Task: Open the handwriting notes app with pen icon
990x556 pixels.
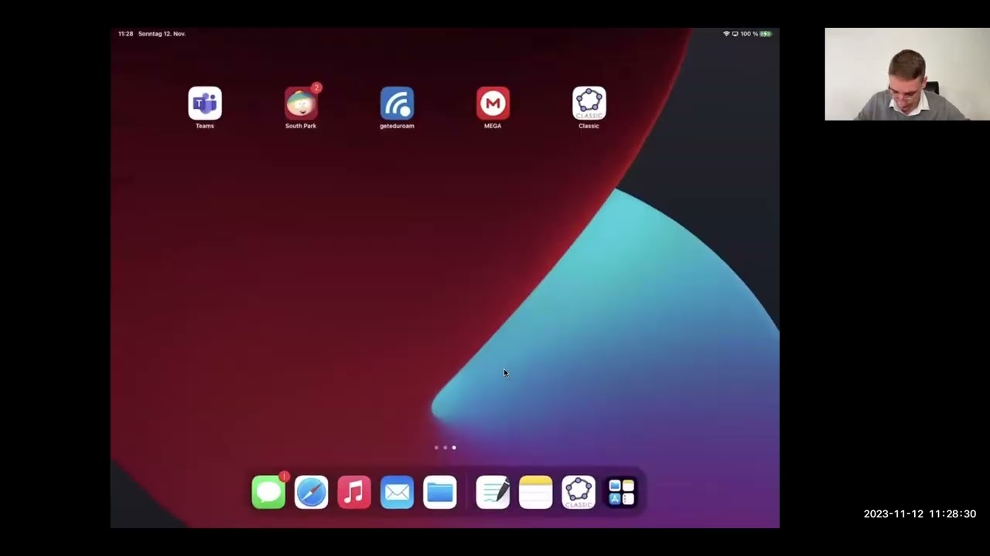Action: click(493, 493)
